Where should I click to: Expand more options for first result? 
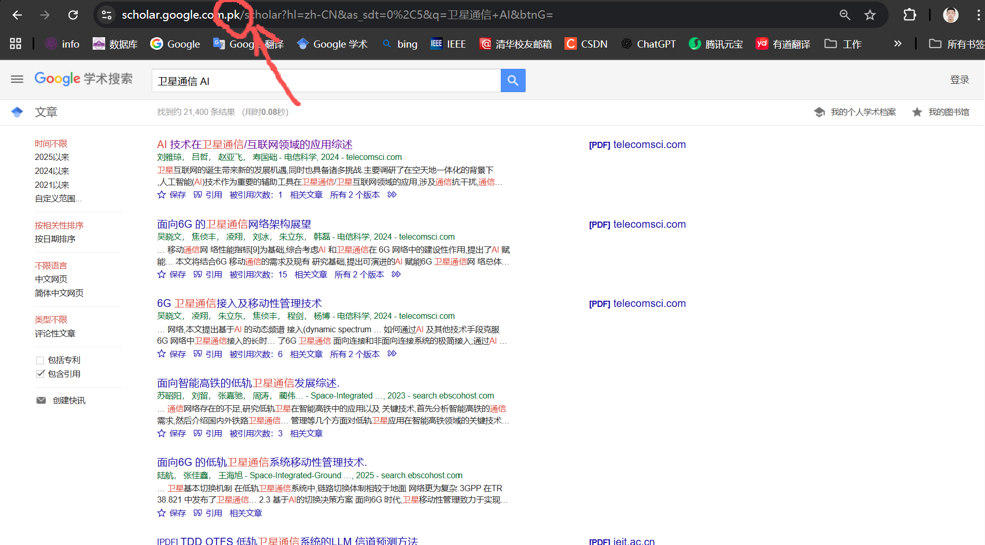pos(392,195)
